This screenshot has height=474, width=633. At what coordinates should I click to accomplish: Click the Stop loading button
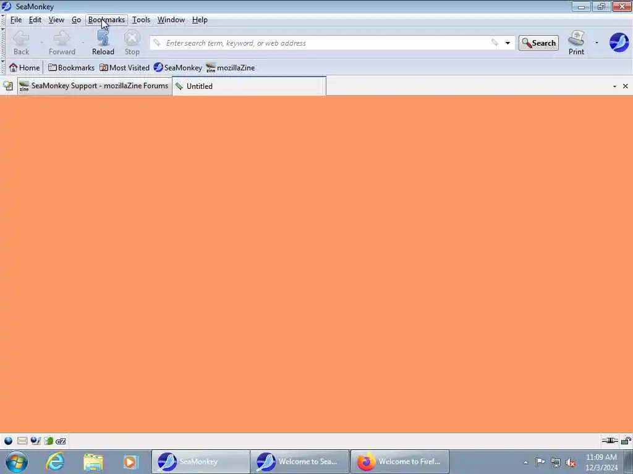[132, 43]
